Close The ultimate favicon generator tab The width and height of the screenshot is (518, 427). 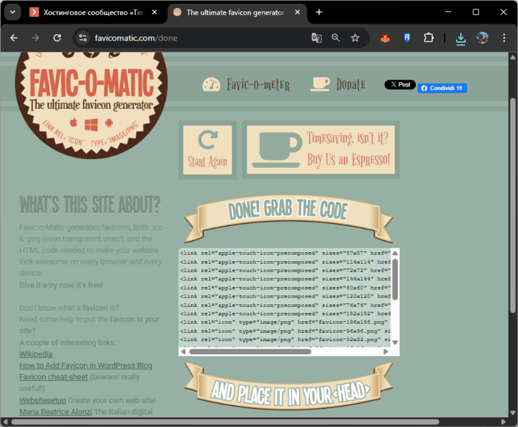298,12
